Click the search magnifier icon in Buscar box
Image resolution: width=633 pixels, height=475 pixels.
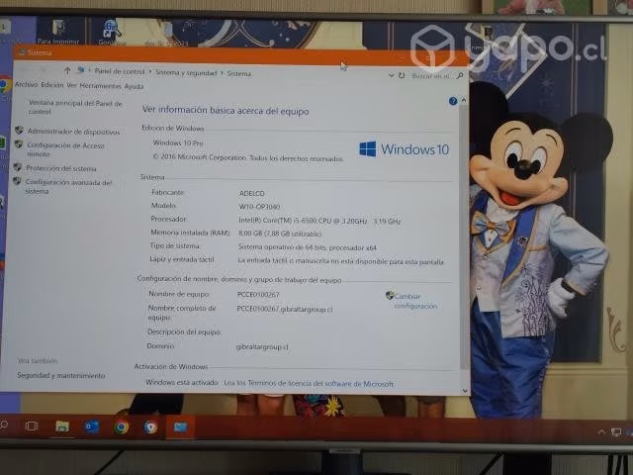click(459, 75)
